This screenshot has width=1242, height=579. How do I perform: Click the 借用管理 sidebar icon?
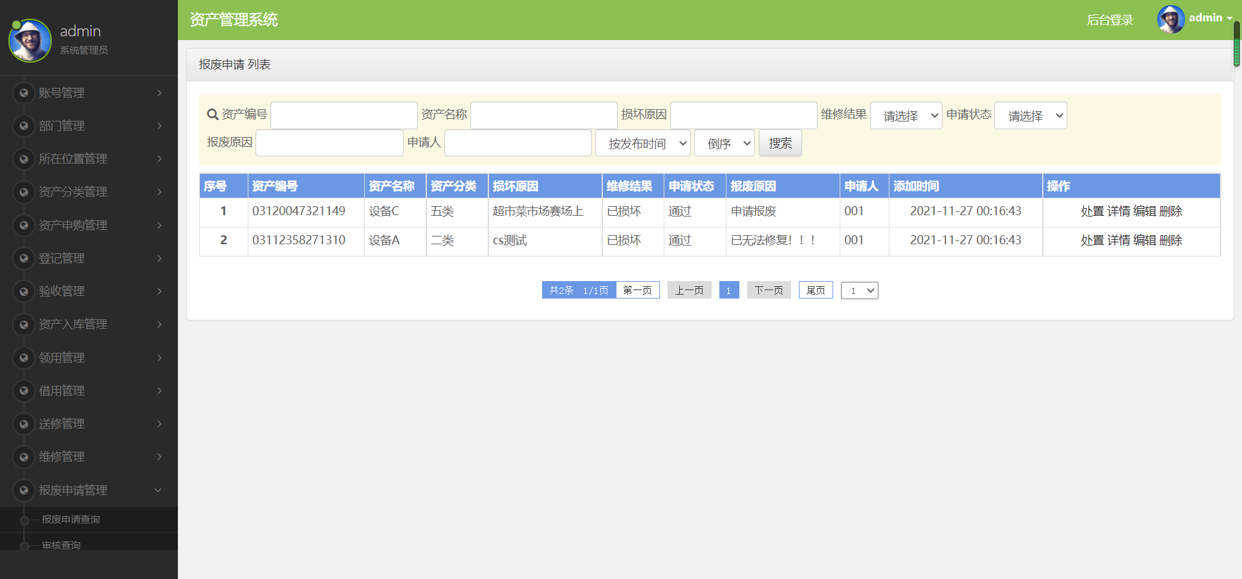point(24,391)
